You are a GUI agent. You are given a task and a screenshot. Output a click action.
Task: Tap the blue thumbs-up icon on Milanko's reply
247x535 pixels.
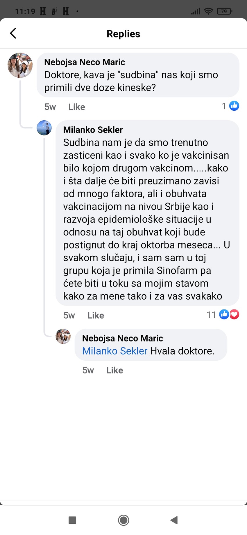(x=224, y=314)
